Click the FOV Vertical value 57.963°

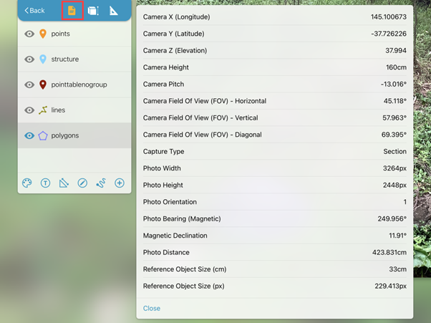pyautogui.click(x=394, y=117)
